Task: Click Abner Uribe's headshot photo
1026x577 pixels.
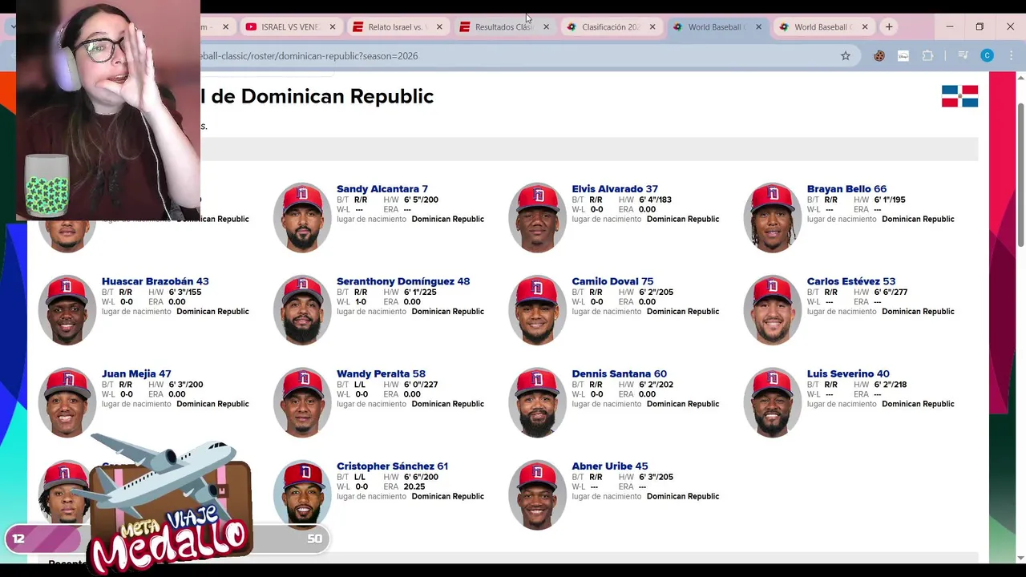Action: coord(538,494)
